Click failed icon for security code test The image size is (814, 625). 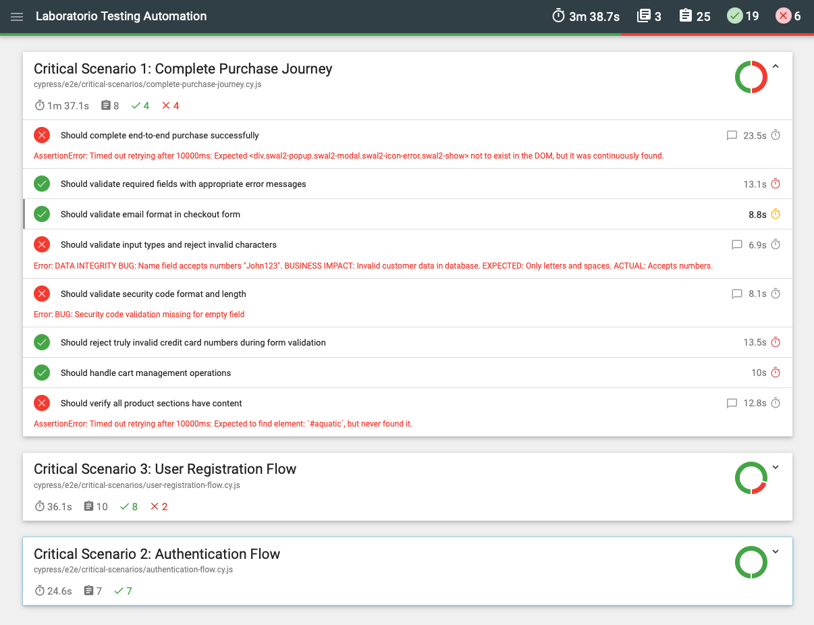[42, 294]
